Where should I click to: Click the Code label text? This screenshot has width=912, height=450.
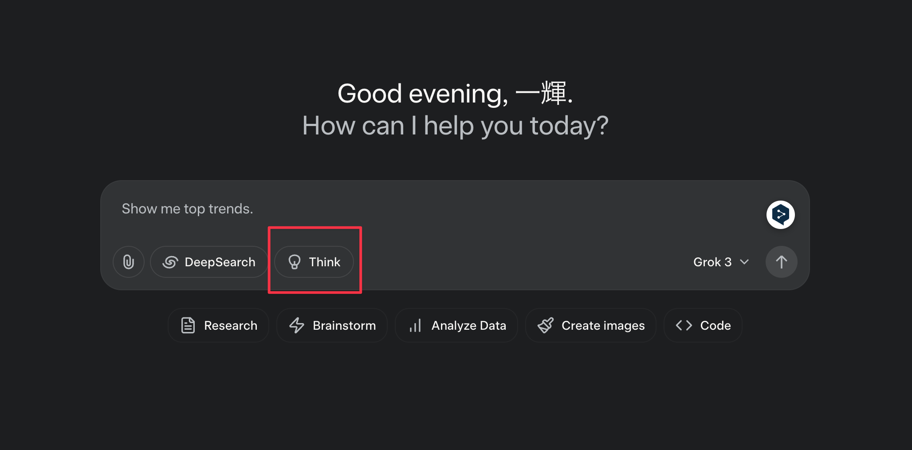pyautogui.click(x=715, y=325)
